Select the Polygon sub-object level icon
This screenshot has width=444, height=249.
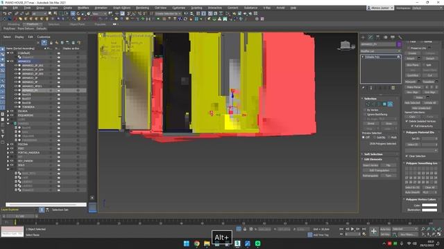(x=384, y=104)
